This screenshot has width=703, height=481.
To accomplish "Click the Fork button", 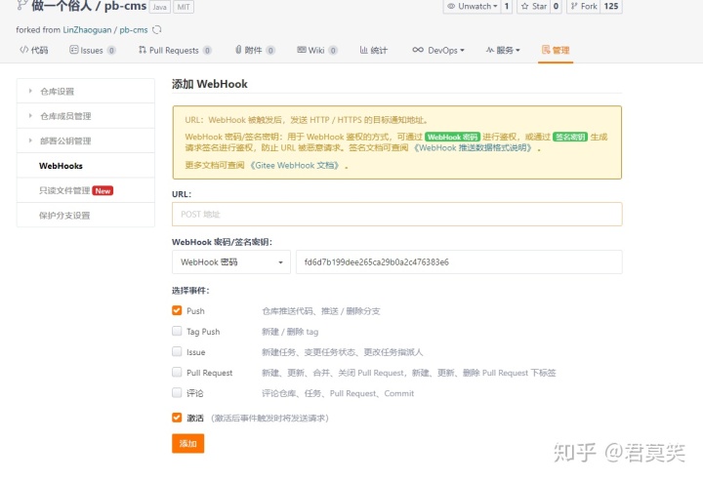I will click(x=583, y=6).
